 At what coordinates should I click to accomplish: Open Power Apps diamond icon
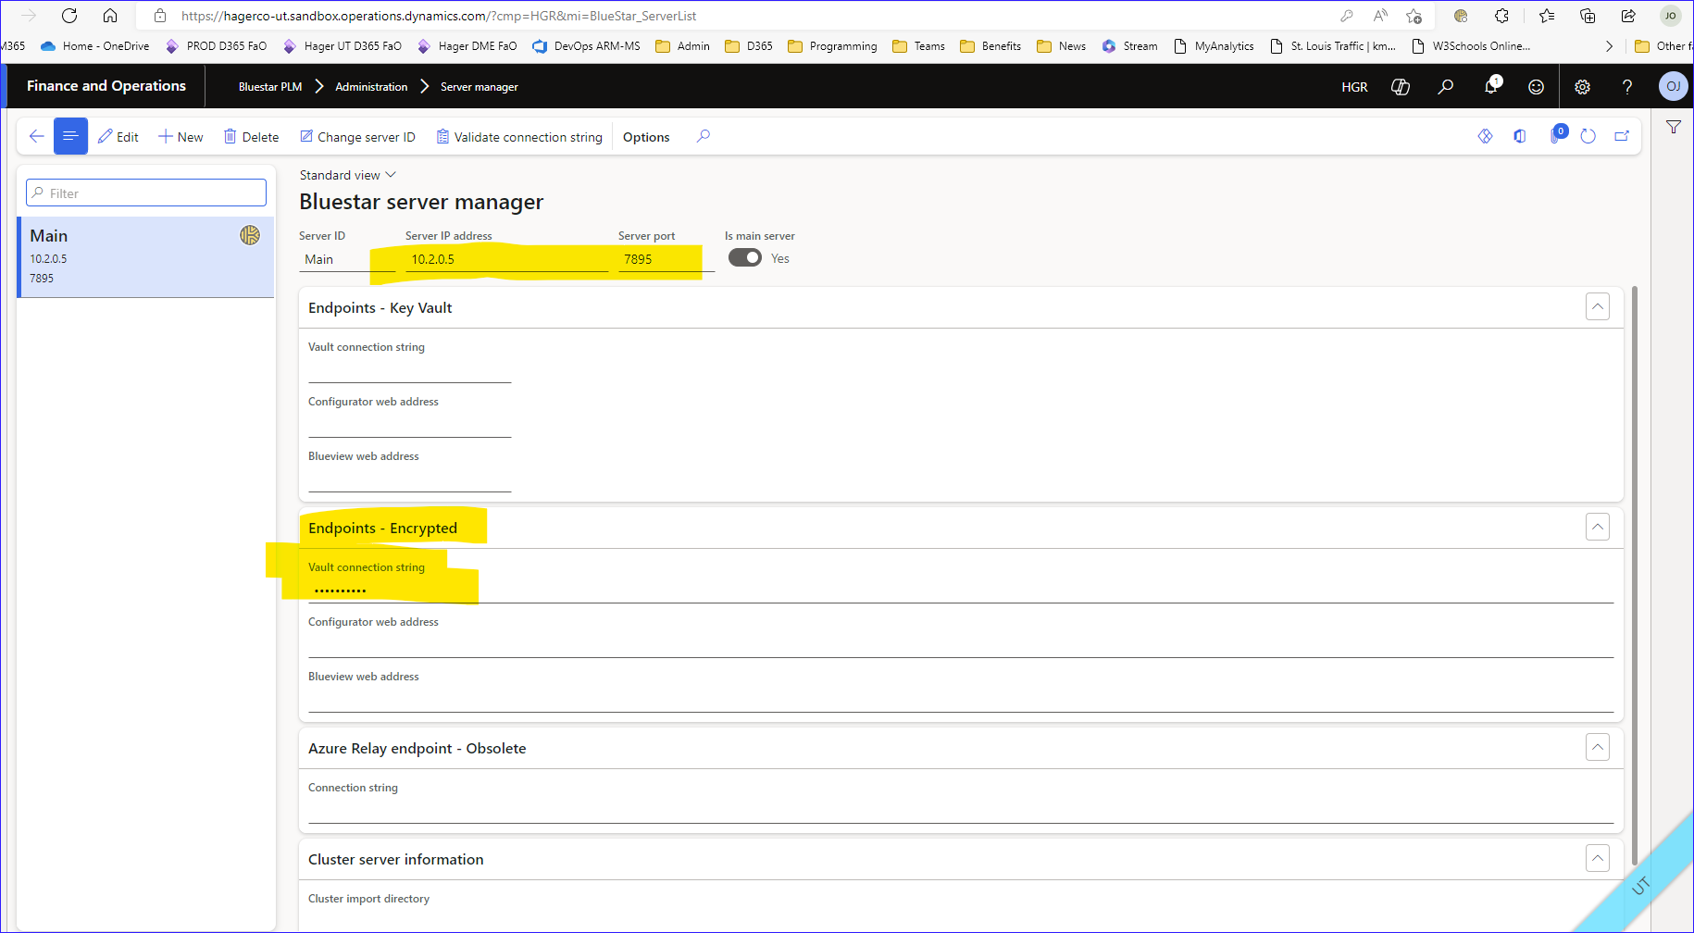(1485, 136)
